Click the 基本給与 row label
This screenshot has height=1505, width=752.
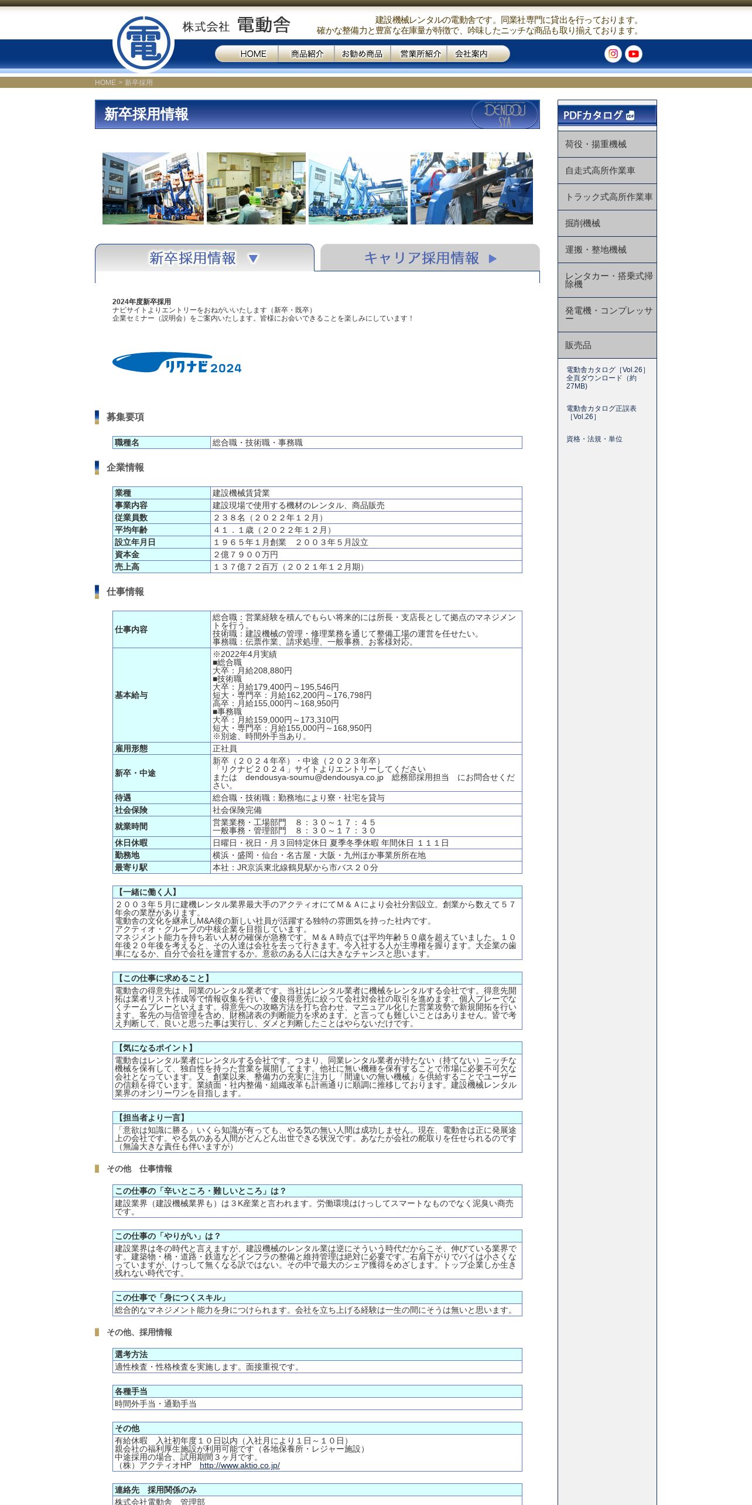pos(162,695)
